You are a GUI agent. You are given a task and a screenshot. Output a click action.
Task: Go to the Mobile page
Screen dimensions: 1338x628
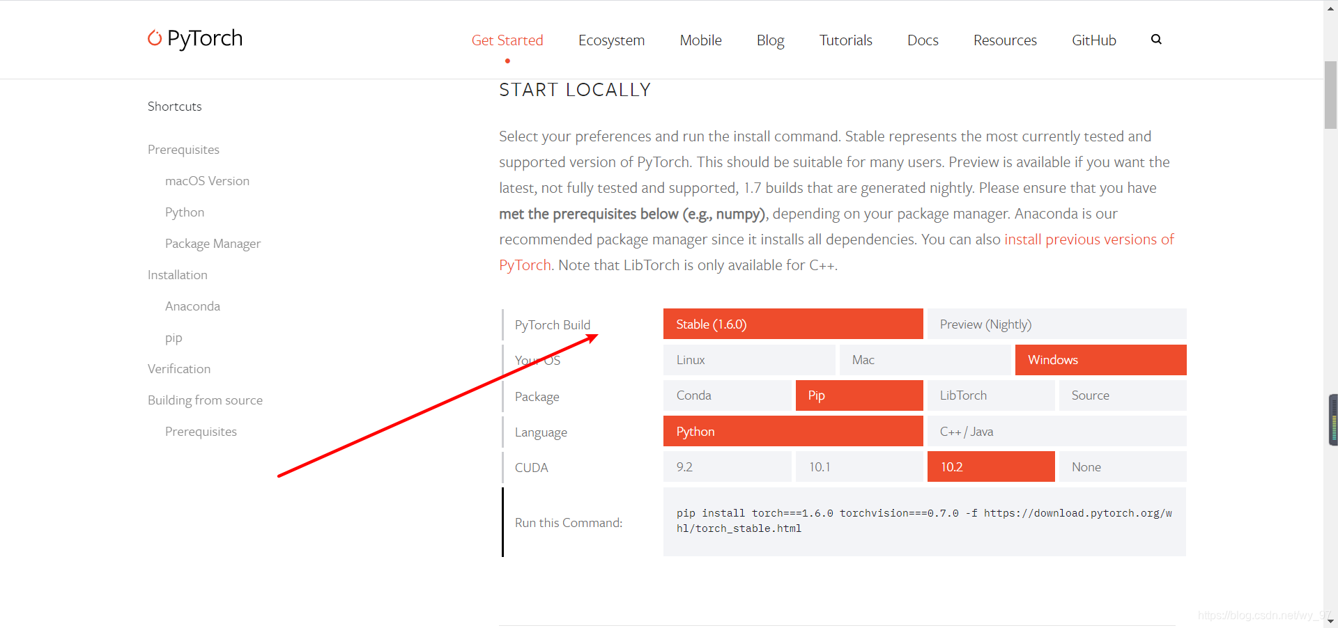point(700,40)
